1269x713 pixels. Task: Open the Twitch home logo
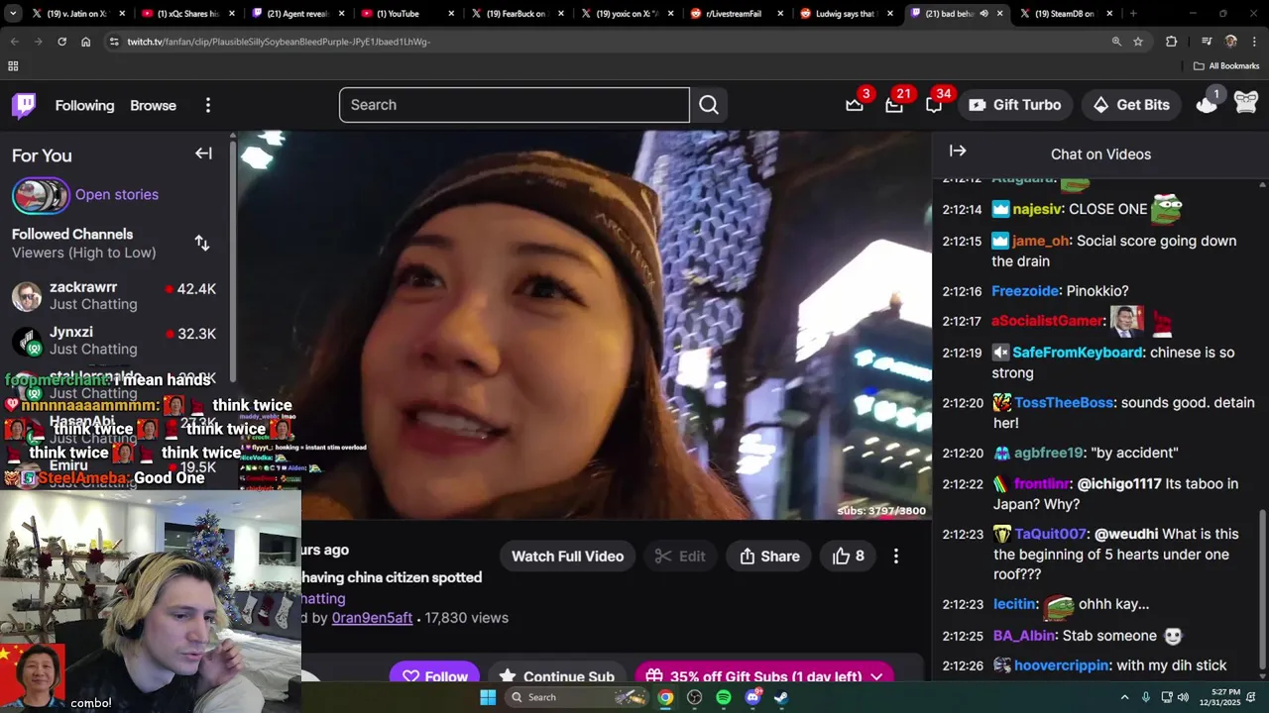[x=24, y=105]
